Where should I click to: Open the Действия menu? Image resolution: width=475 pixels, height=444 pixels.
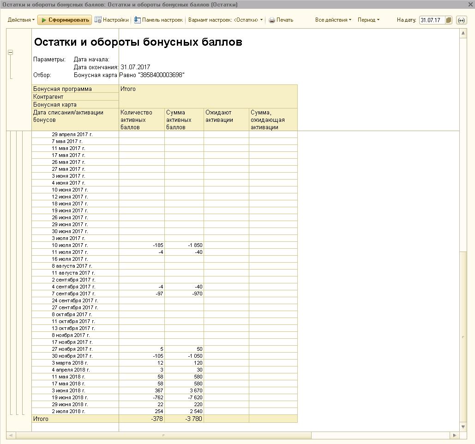tap(21, 20)
